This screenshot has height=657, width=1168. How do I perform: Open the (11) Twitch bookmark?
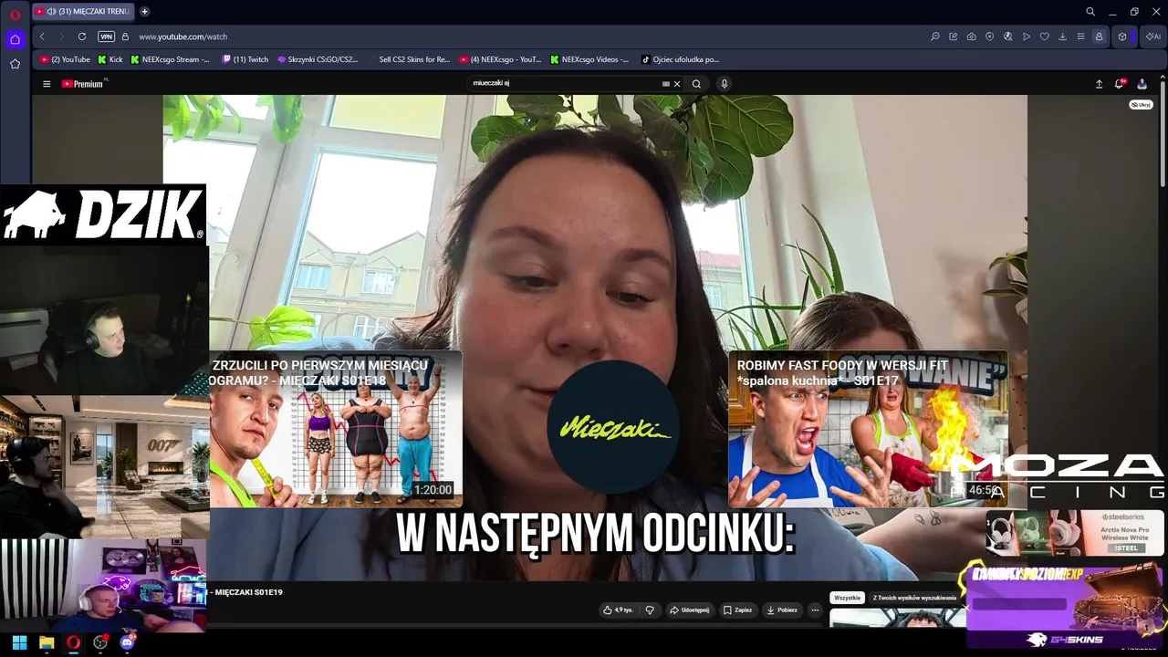tap(245, 59)
